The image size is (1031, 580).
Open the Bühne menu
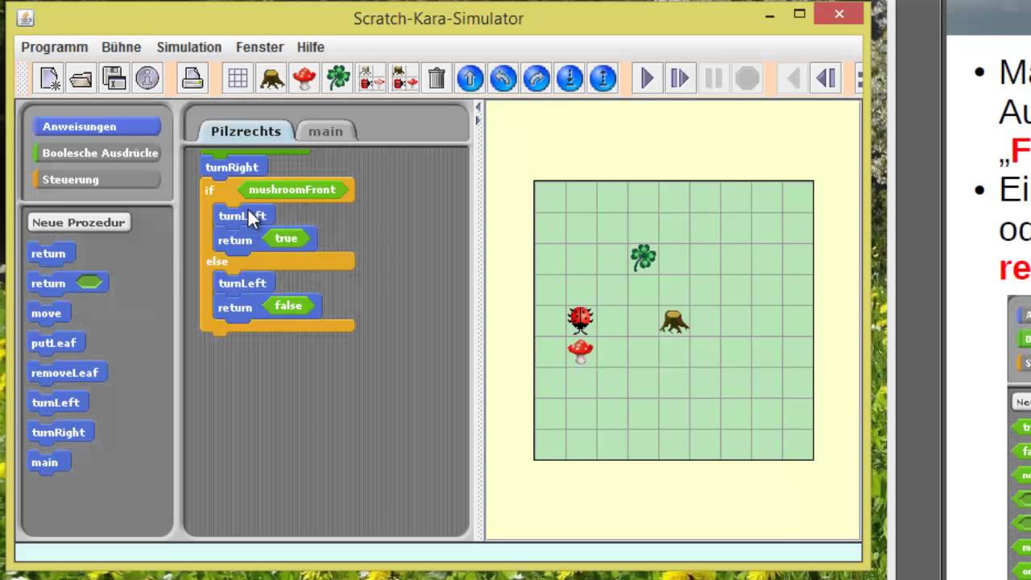pos(122,47)
